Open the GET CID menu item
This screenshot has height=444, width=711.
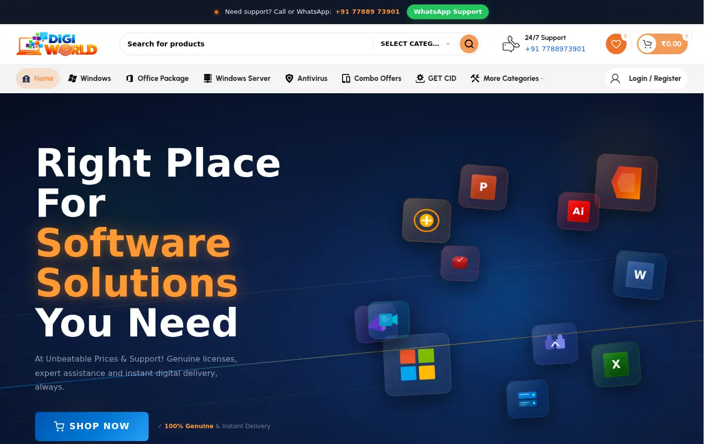pos(436,78)
